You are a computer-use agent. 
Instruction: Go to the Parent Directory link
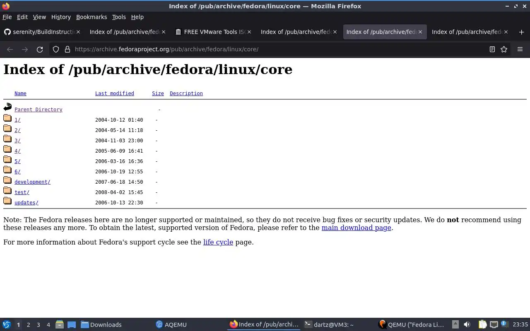pos(39,110)
